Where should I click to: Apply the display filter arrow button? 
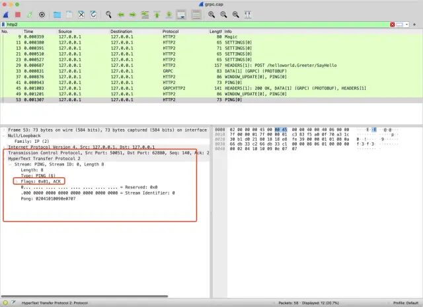(399, 24)
